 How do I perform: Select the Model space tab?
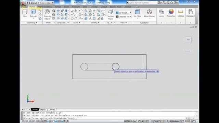[35, 110]
